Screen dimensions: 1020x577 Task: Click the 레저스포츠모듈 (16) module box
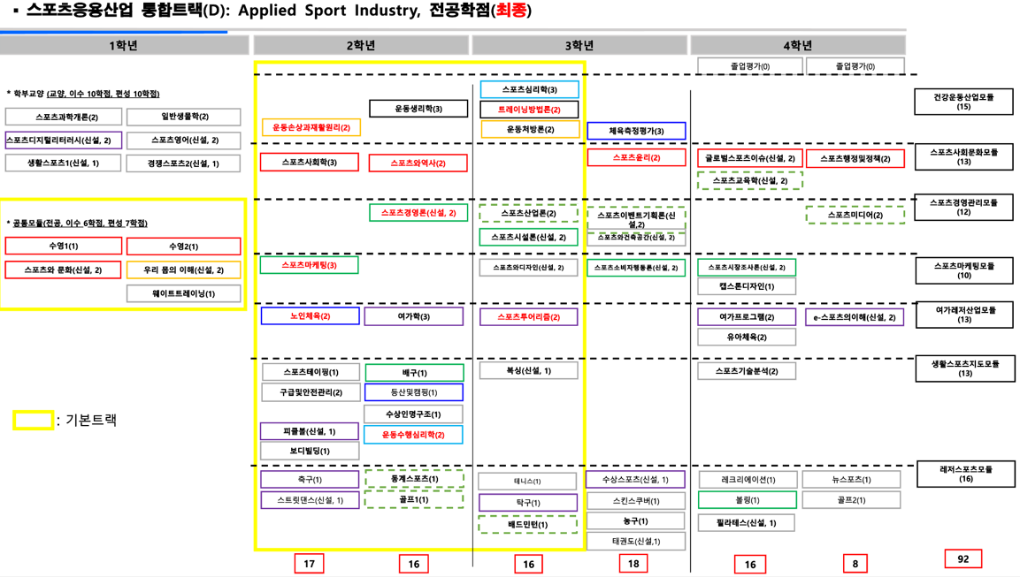coord(963,474)
